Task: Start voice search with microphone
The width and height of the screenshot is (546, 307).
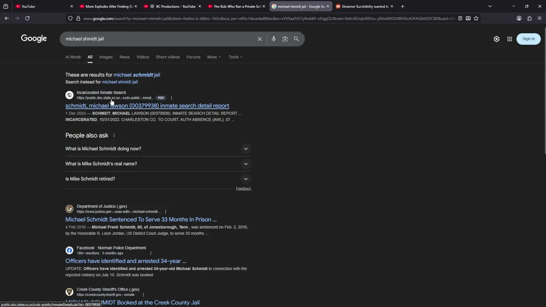Action: 274,39
